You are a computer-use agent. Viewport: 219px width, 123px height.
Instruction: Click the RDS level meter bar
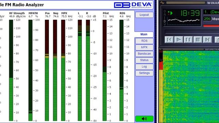tap(121, 70)
